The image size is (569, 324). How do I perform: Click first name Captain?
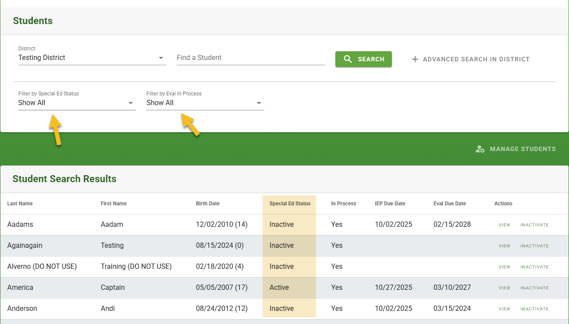pos(113,288)
